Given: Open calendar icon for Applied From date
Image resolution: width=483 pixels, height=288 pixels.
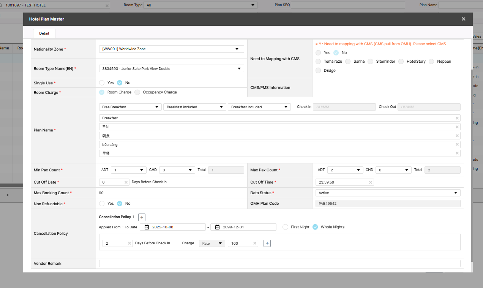Looking at the screenshot, I should pyautogui.click(x=147, y=227).
